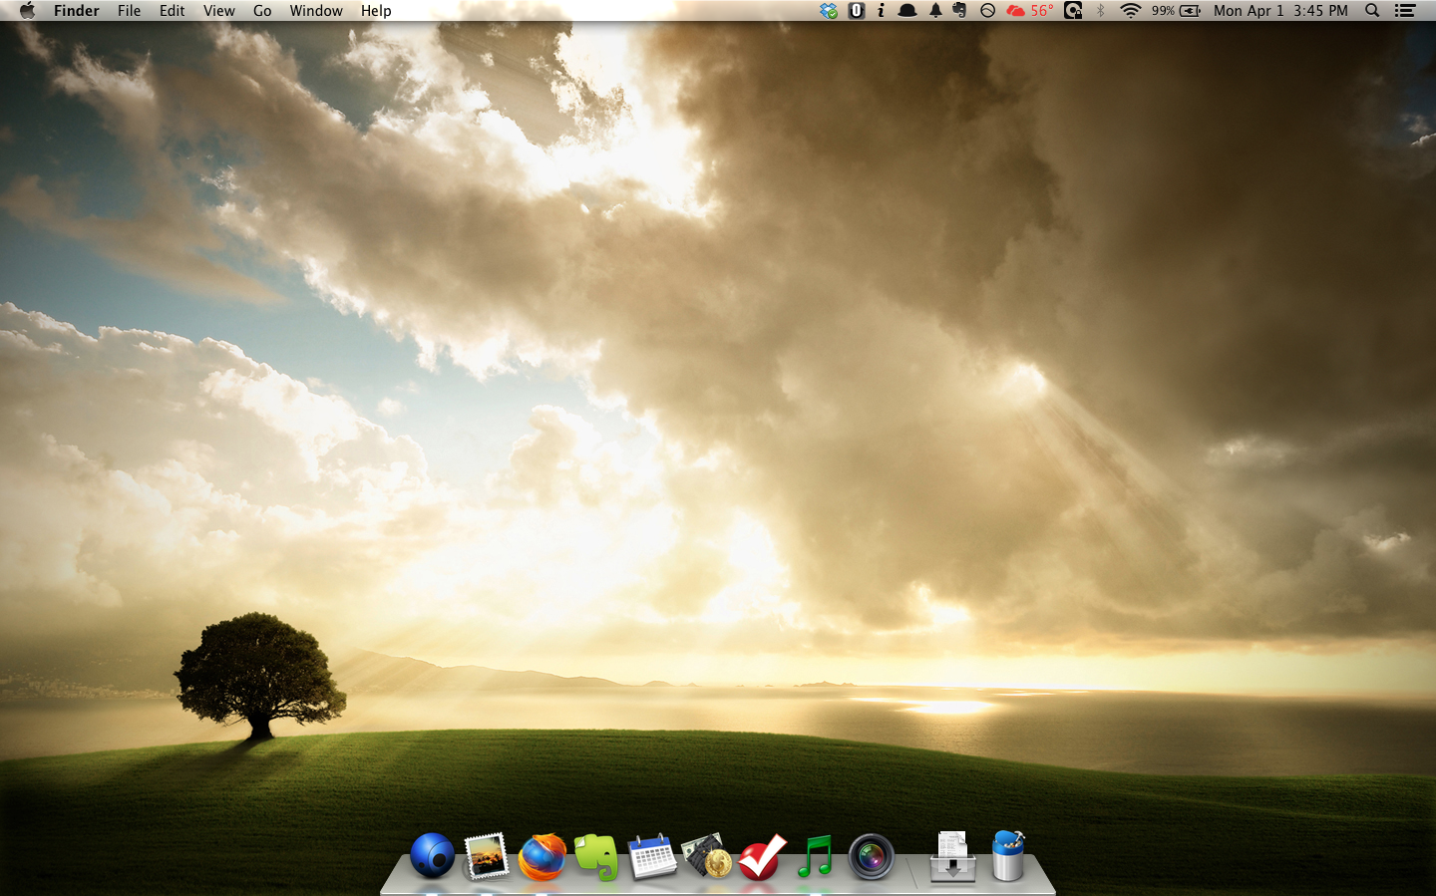Open the View menu
Image resolution: width=1436 pixels, height=896 pixels.
coord(219,10)
